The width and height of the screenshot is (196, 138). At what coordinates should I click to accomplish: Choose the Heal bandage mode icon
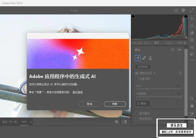[x=144, y=58]
